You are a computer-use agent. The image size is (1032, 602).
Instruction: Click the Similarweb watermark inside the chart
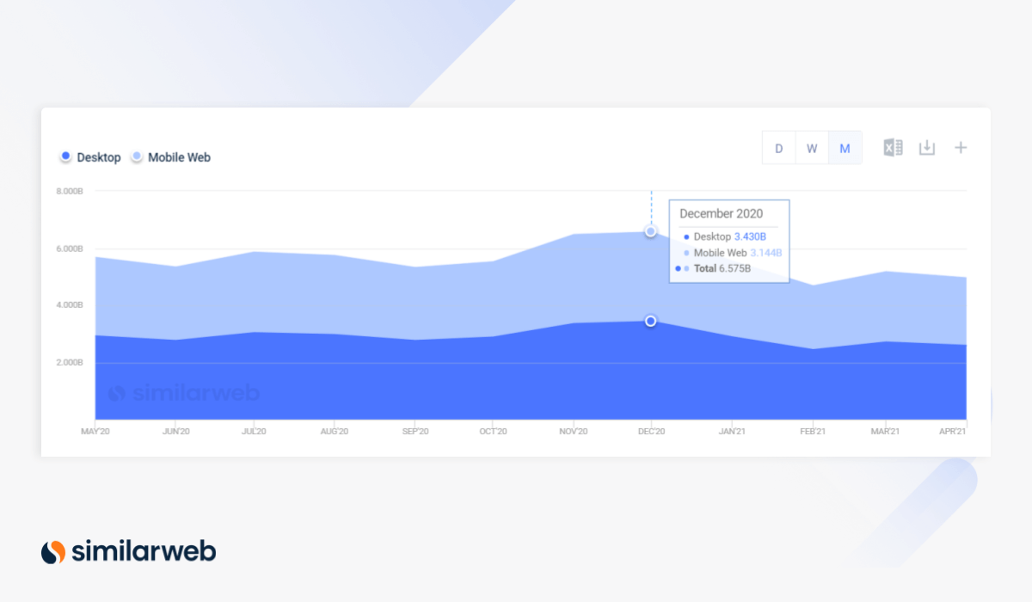pyautogui.click(x=185, y=392)
